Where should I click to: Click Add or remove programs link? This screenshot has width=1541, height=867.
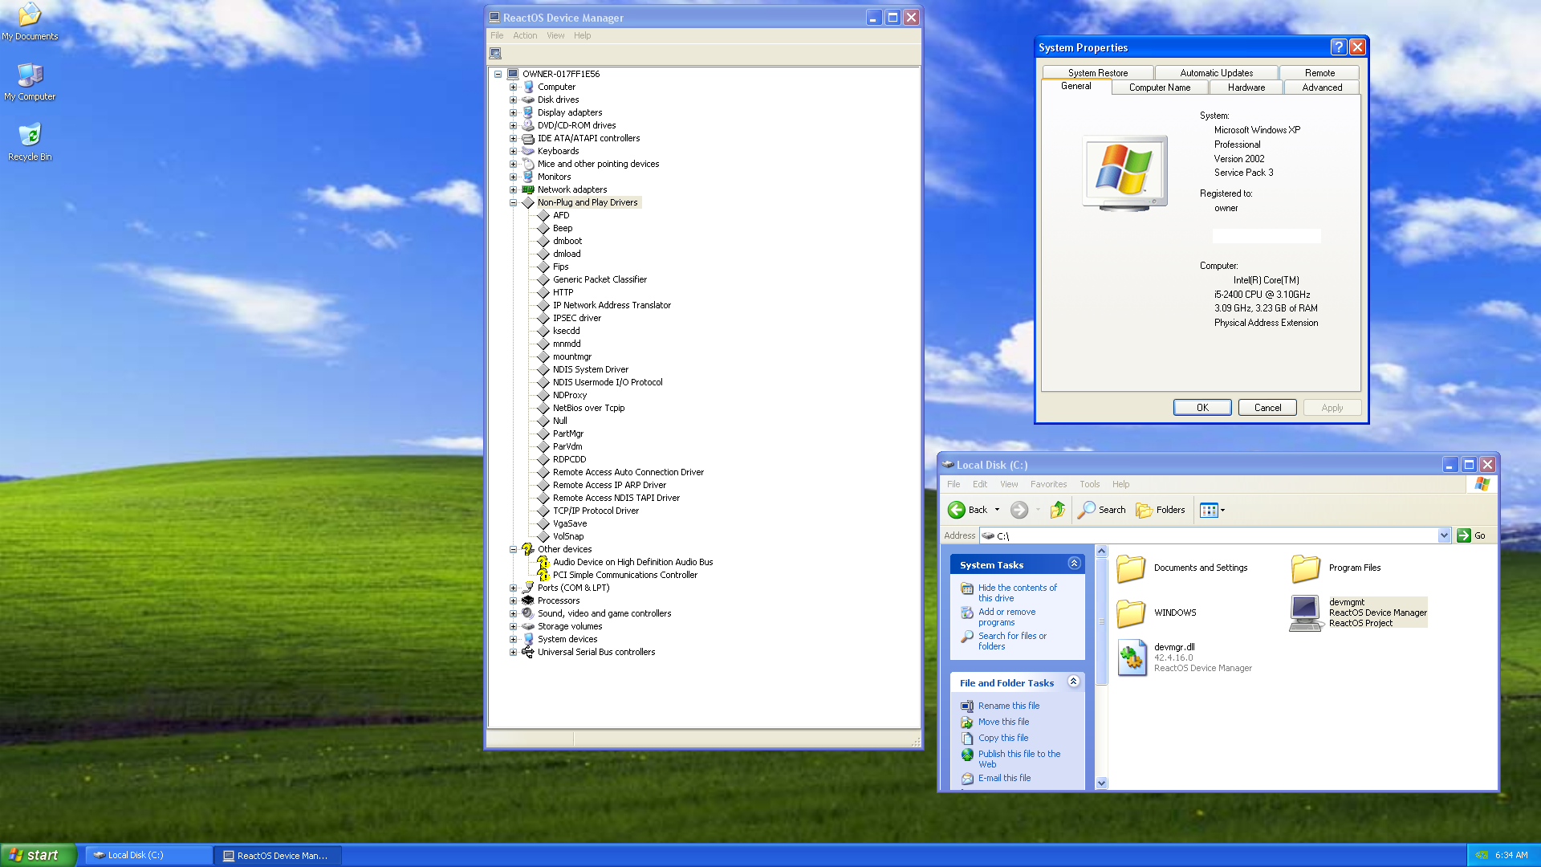coord(1006,617)
